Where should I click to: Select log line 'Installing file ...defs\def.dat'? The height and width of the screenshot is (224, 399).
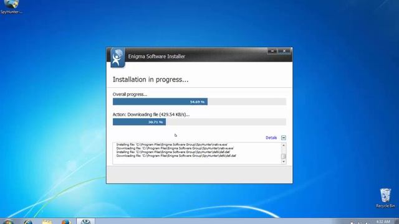tap(173, 152)
